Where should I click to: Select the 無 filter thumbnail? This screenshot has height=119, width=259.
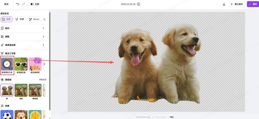coord(7,90)
